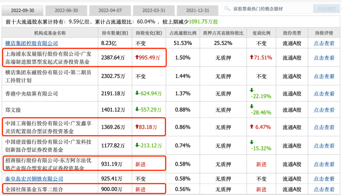
Task: Click 点击查看 for 广发科技创新 fund row
Action: (324, 146)
